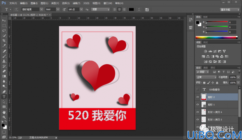Toggle lock image pixels
Screen dimensions: 242x140
coord(208,83)
